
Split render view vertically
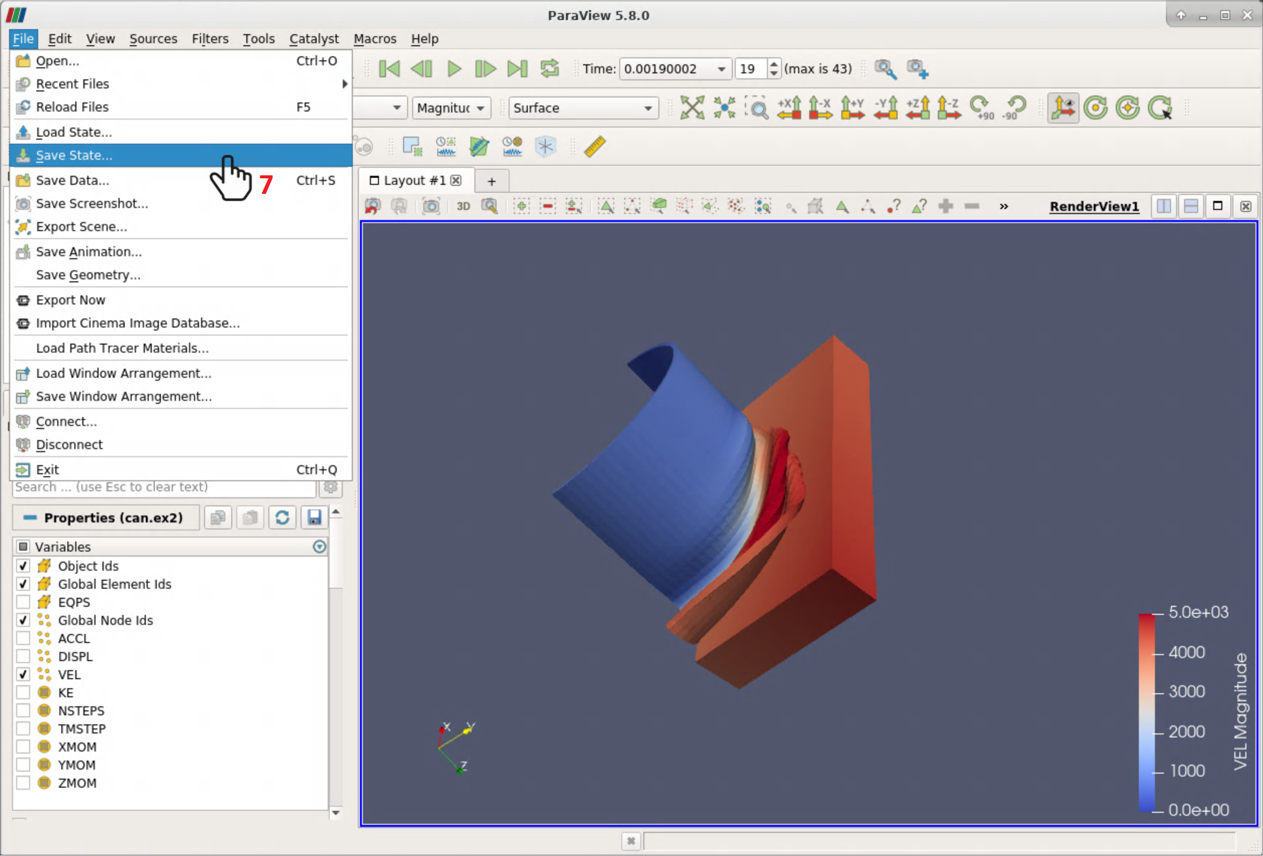point(1191,206)
